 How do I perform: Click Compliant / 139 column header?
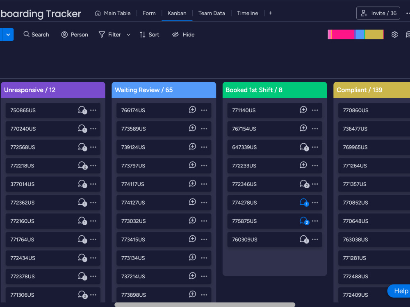click(372, 90)
